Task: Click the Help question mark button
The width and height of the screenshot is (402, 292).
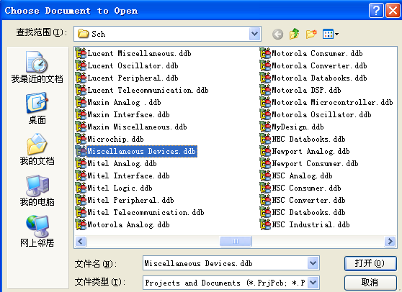Action: (x=376, y=11)
